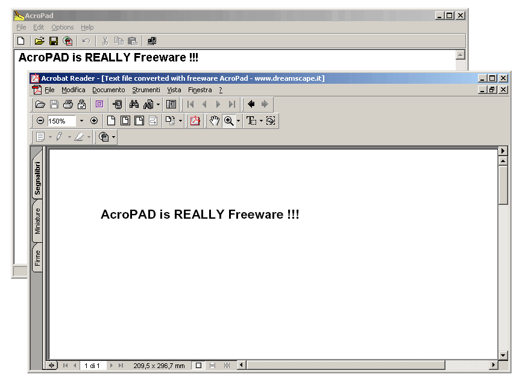Click the purple square icon in Acrobat Reader
Image resolution: width=525 pixels, height=391 pixels.
99,104
